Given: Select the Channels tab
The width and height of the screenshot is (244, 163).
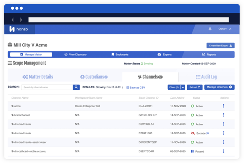Looking at the screenshot, I should pos(150,77).
